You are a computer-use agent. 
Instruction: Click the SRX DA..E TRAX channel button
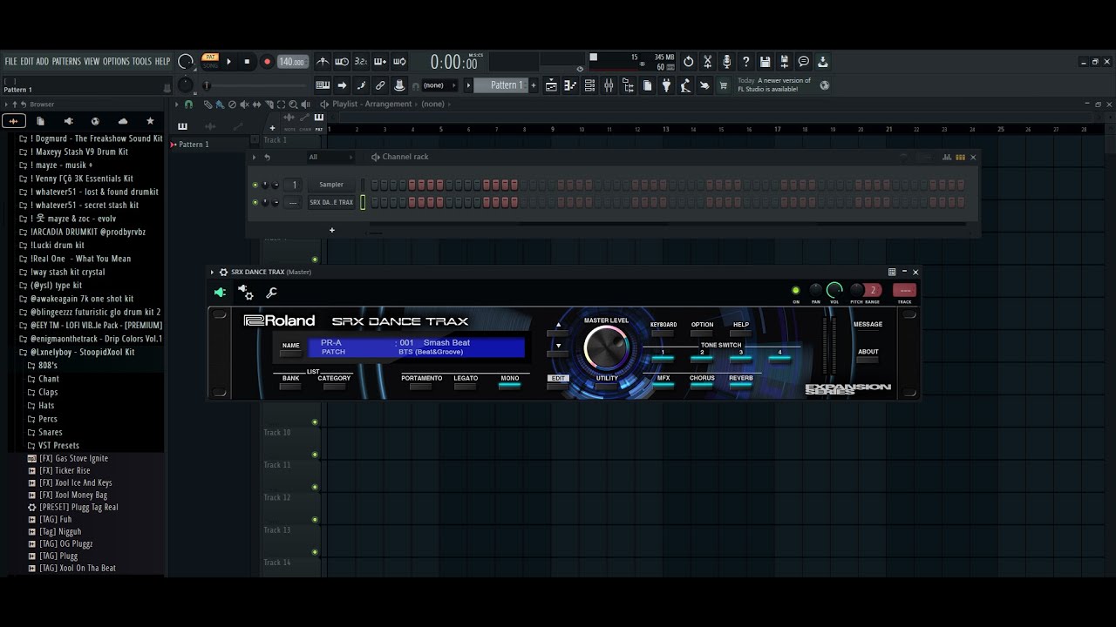click(x=331, y=202)
